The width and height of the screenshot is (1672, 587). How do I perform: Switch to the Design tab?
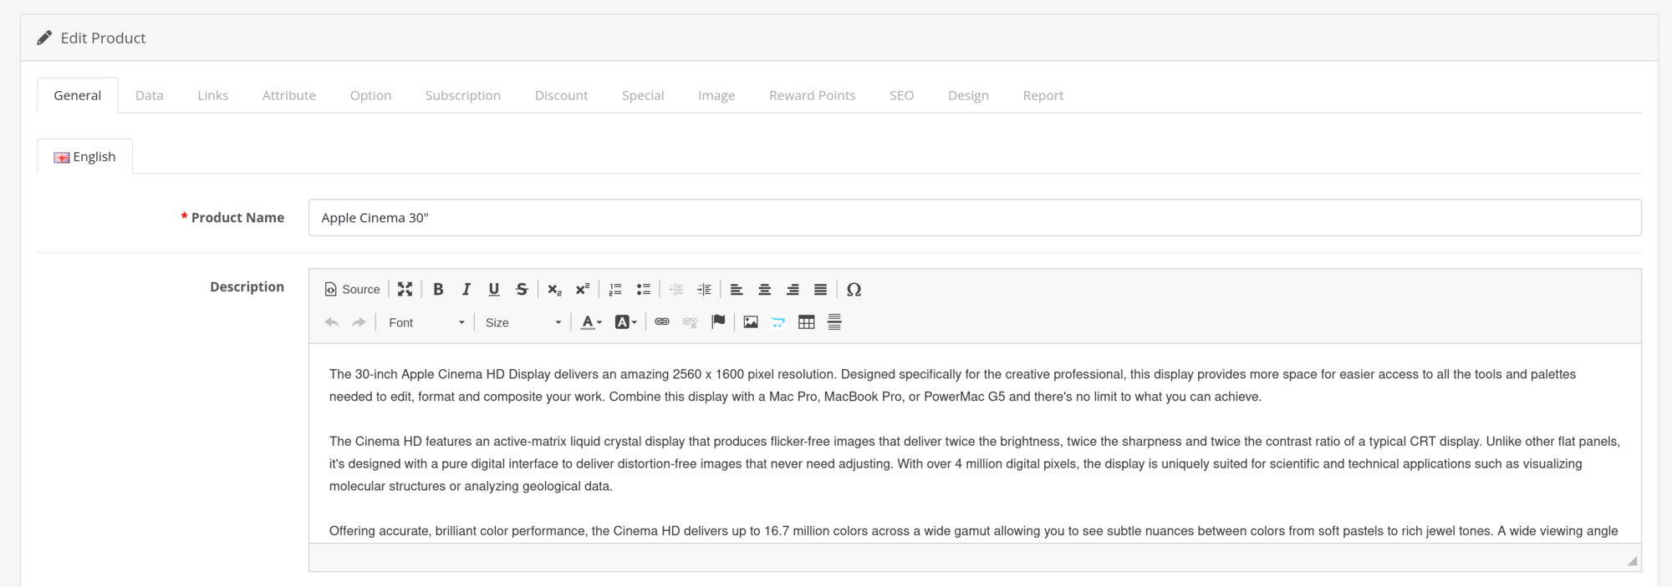(968, 95)
